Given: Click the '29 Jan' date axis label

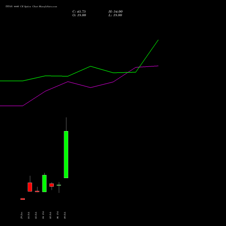Looking at the screenshot, I should 22,215.
